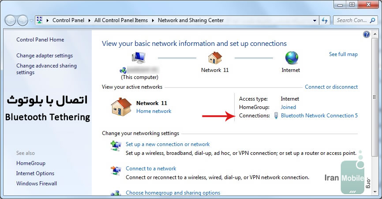The image size is (382, 199).
Task: Open Control Panel Home link
Action: pos(40,39)
